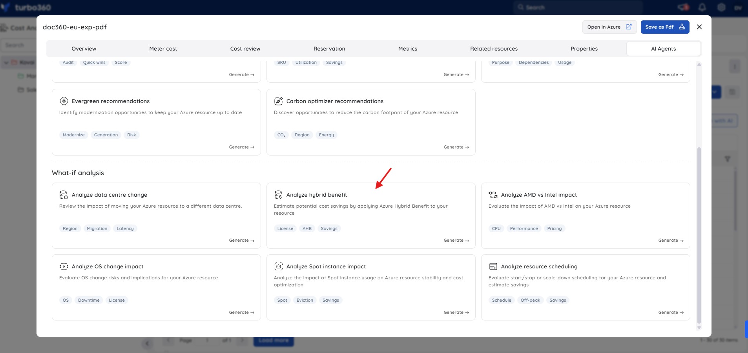Viewport: 748px width, 353px height.
Task: Click Generate on the Purpose, Dependencies card
Action: pos(671,74)
